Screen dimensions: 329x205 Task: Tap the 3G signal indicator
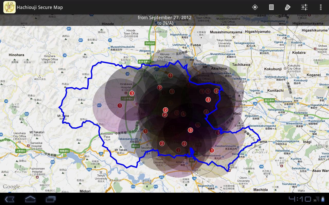[315, 200]
